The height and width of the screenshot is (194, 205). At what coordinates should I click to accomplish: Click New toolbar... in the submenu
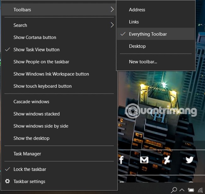143,62
